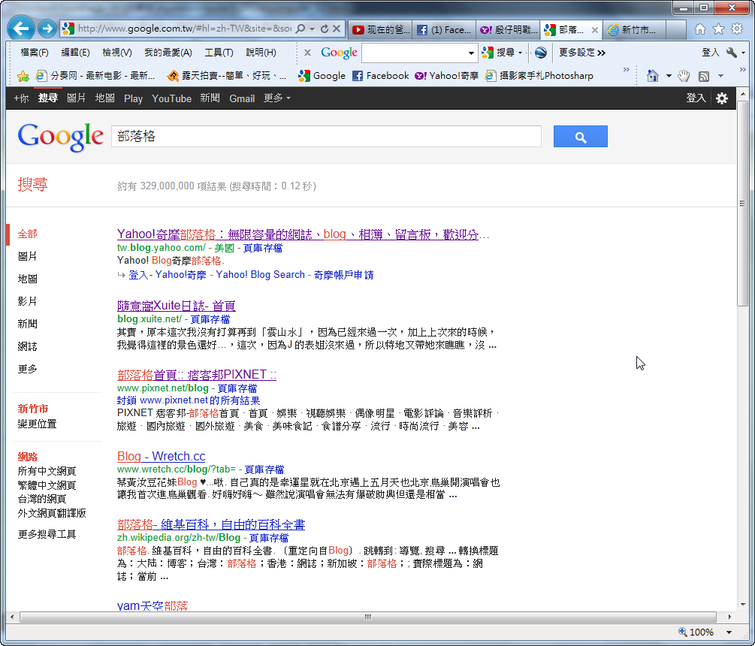The height and width of the screenshot is (646, 755).
Task: Click the RSS feeds icon in command bar
Action: pyautogui.click(x=704, y=76)
